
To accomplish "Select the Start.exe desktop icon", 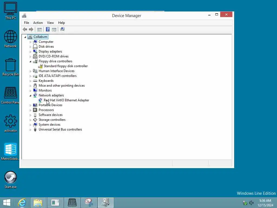I will (x=11, y=180).
